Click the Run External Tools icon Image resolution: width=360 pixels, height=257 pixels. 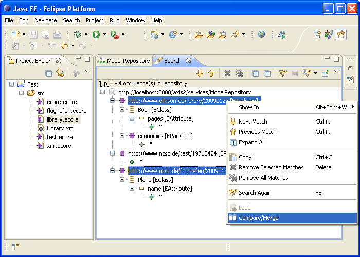tap(114, 35)
